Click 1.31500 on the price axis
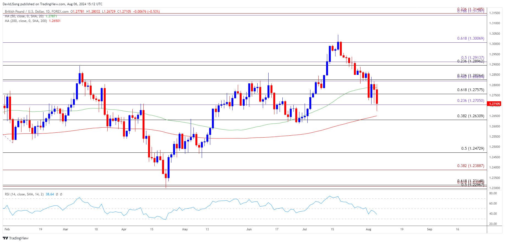Image resolution: width=505 pixels, height=243 pixels. 495,13
